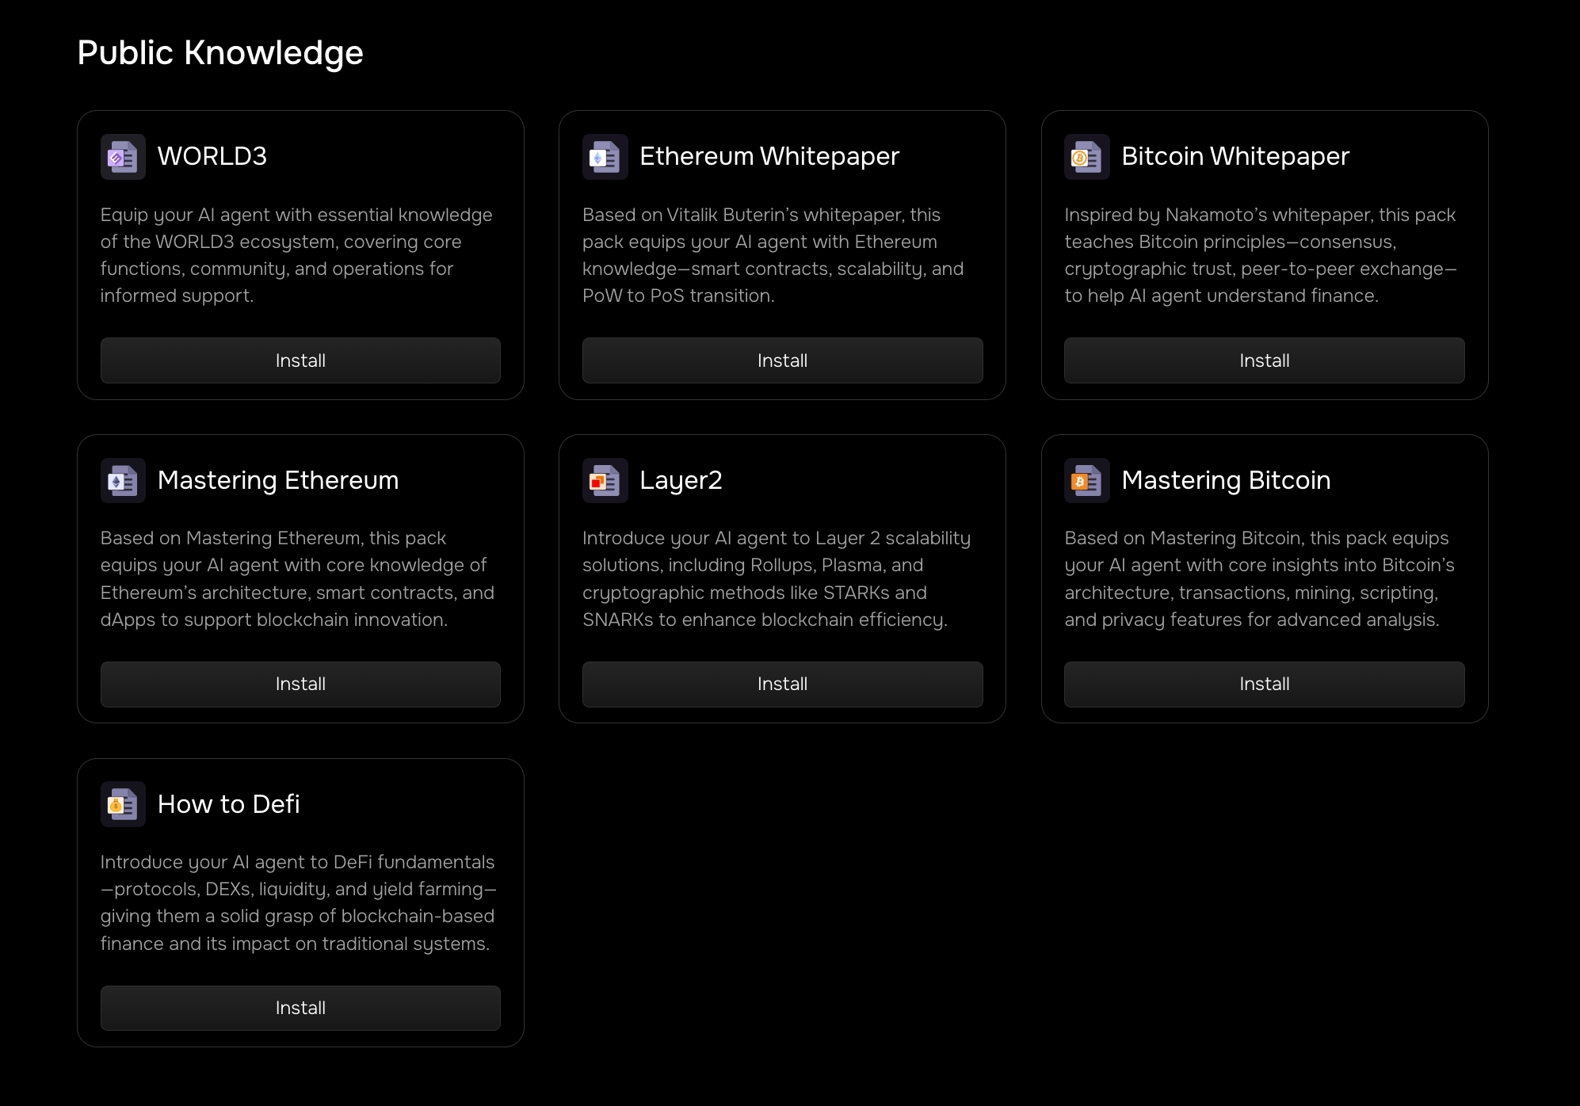Install the Layer2 knowledge pack
The image size is (1580, 1106).
coord(782,685)
